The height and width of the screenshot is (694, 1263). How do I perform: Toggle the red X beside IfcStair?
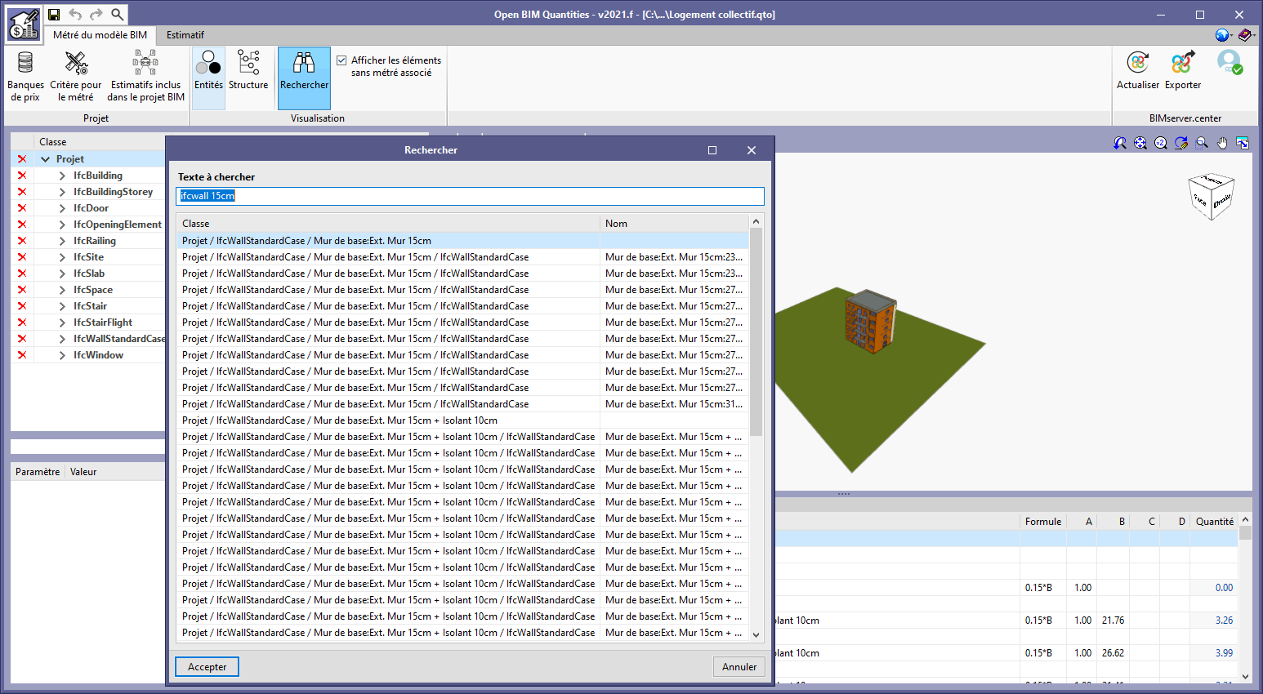coord(22,306)
